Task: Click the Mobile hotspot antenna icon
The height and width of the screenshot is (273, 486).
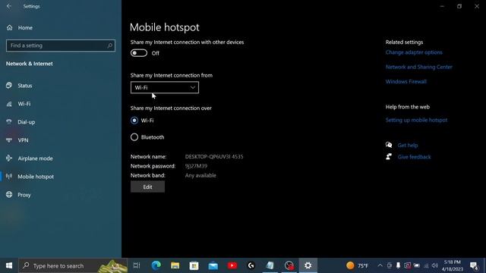Action: [x=9, y=177]
